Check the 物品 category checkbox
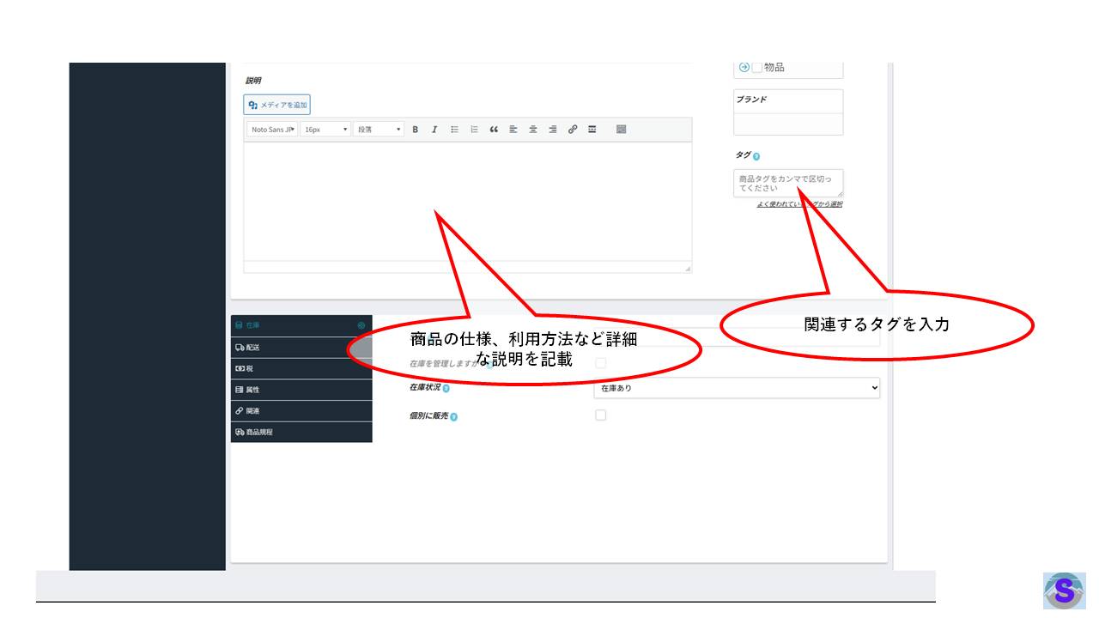 [756, 67]
